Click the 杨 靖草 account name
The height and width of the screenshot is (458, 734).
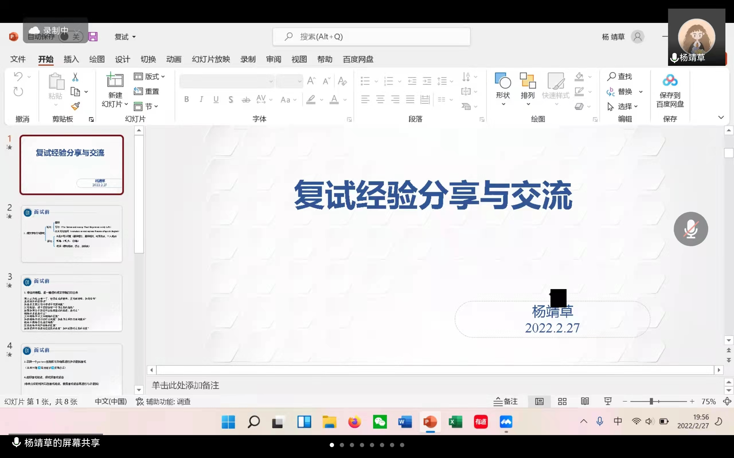[613, 37]
